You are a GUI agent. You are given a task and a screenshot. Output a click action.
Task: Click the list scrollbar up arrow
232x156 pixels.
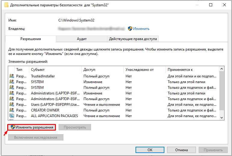[x=221, y=69]
